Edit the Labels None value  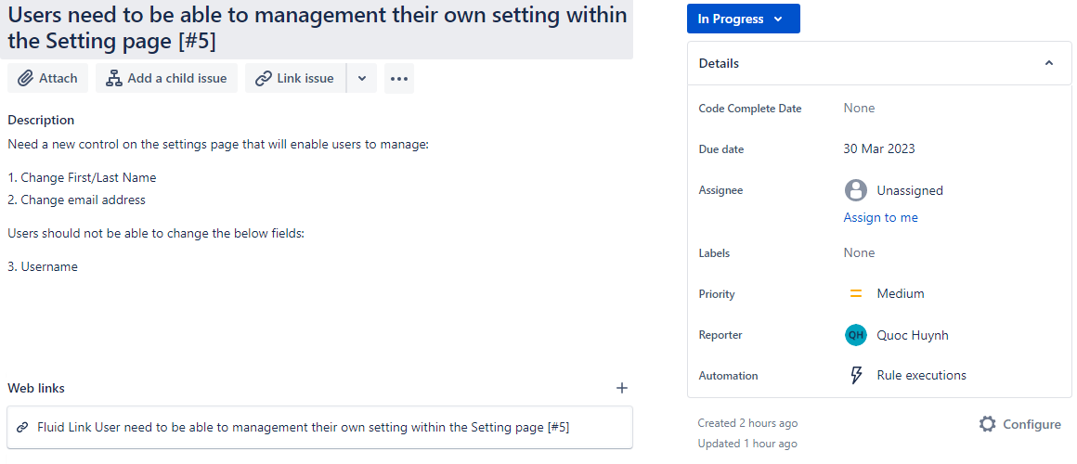859,252
